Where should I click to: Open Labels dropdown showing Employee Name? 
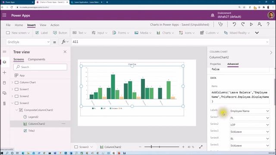pos(250,111)
